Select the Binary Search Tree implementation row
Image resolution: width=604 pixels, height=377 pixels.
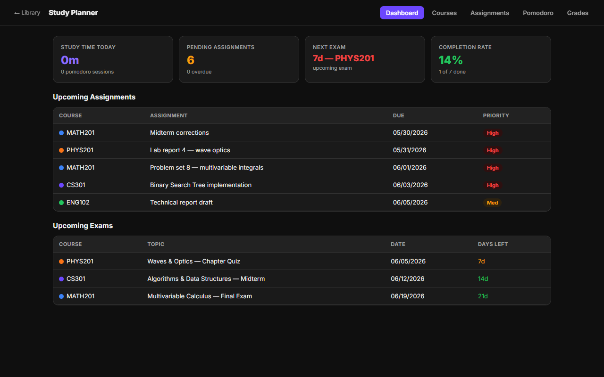302,185
